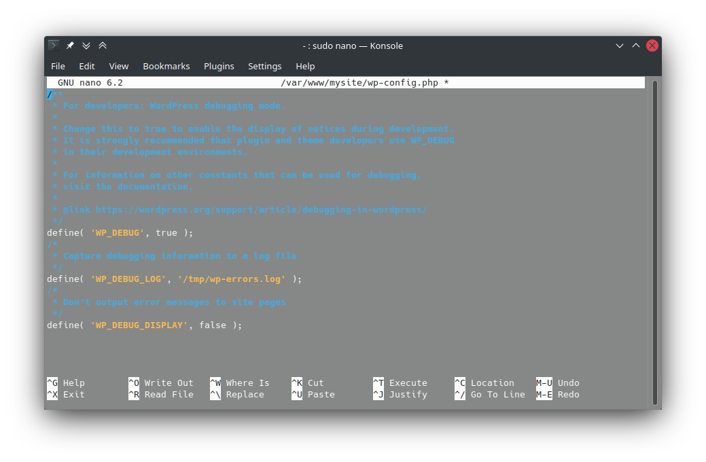
Task: Click the Konsole terminal icon in title bar
Action: point(54,46)
